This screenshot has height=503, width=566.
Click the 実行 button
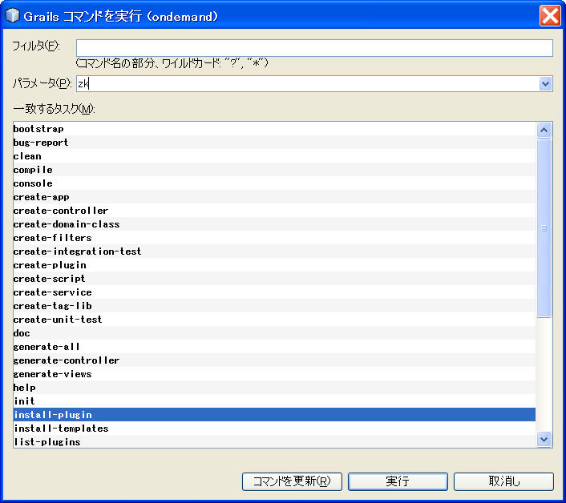click(398, 481)
